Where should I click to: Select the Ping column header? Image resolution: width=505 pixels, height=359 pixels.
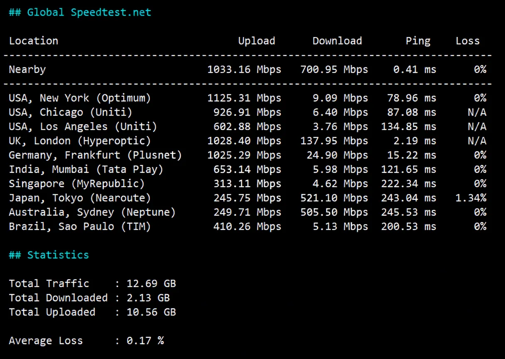418,41
